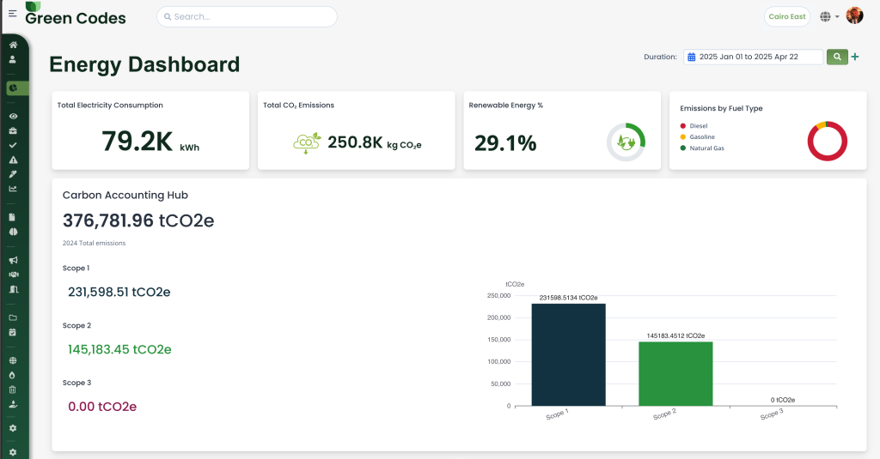
Task: Select the active pie chart dashboard sidebar item
Action: pos(13,88)
